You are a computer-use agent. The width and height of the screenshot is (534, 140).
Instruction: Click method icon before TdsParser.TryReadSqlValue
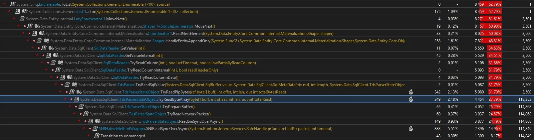67,85
